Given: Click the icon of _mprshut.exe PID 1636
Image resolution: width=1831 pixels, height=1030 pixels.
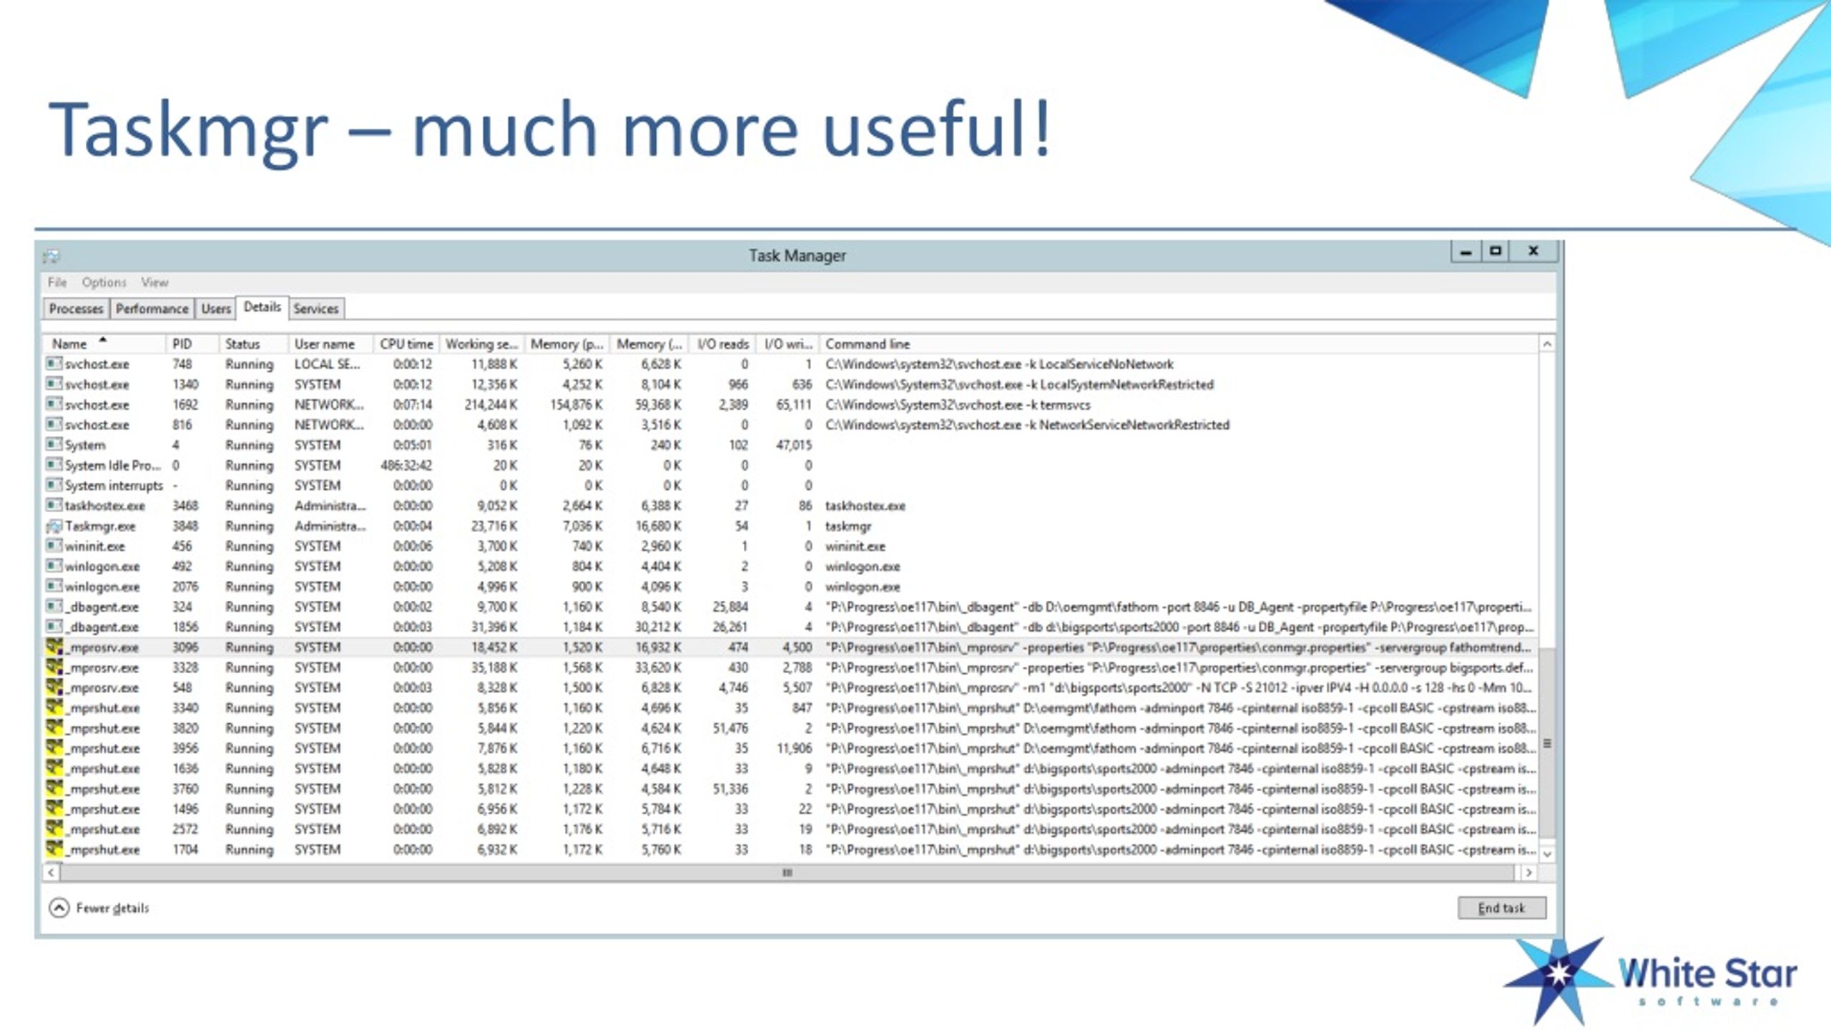Looking at the screenshot, I should [54, 768].
